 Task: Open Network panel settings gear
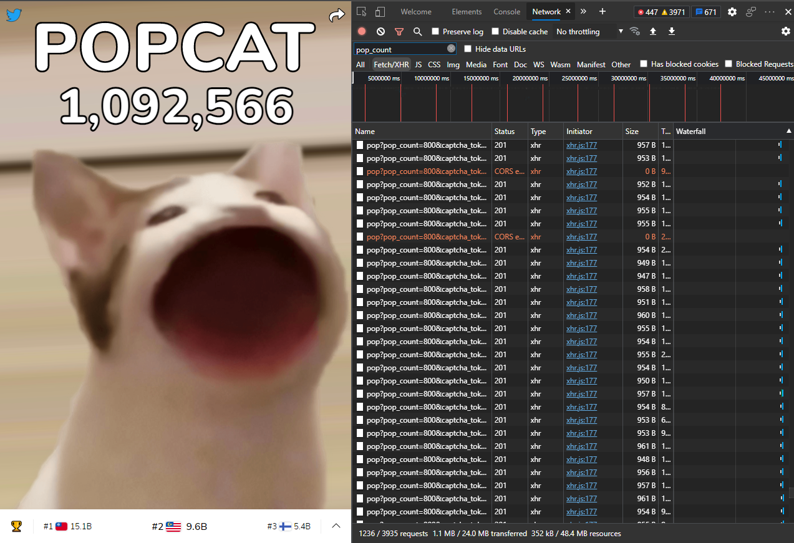(785, 31)
